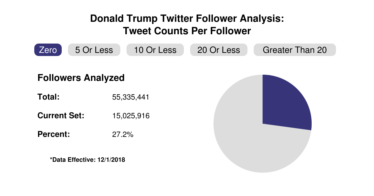Click the "Data Effective: 12/1/2018" note

(x=87, y=160)
